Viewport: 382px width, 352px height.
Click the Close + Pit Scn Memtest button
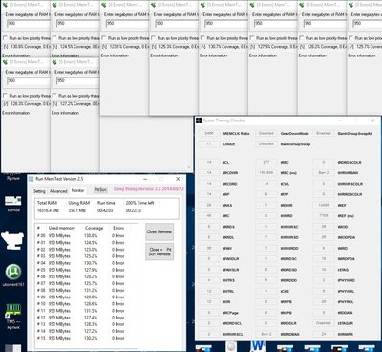click(159, 252)
